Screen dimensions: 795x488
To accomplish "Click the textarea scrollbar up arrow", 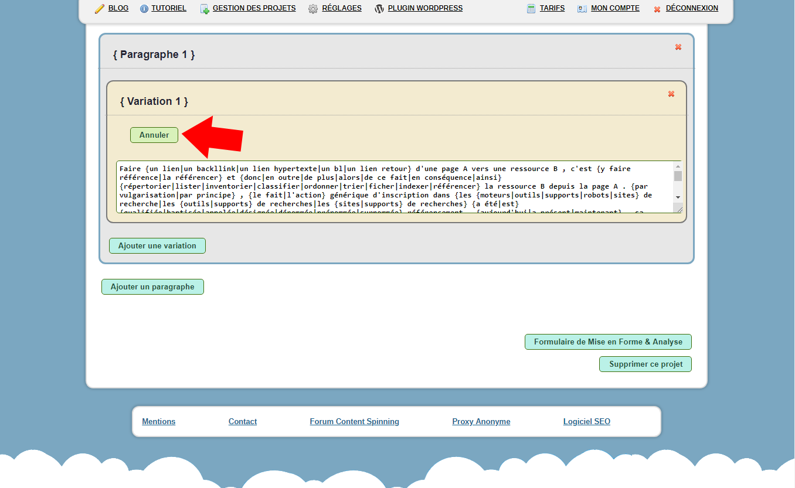I will (x=678, y=166).
